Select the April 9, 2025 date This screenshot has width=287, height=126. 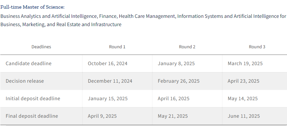[102, 116]
